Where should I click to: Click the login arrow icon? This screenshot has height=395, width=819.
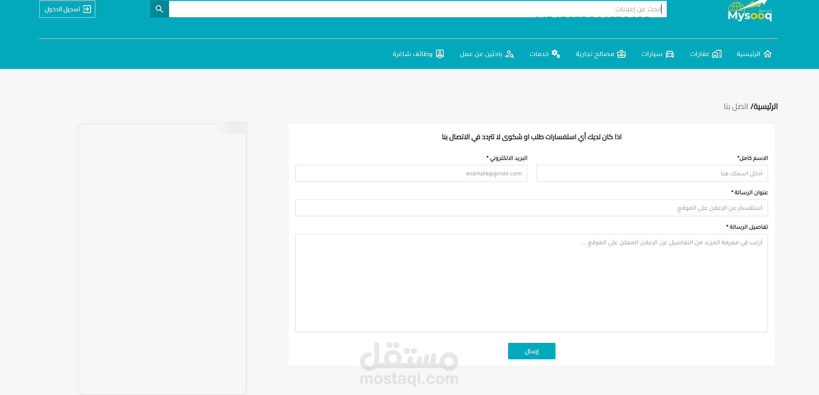click(87, 9)
